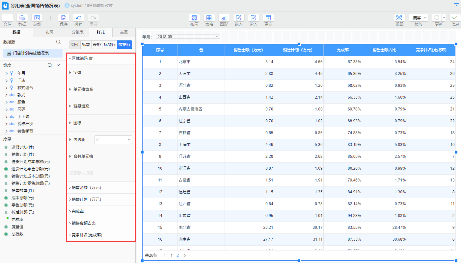Go to page 1 in pagination

(171, 255)
